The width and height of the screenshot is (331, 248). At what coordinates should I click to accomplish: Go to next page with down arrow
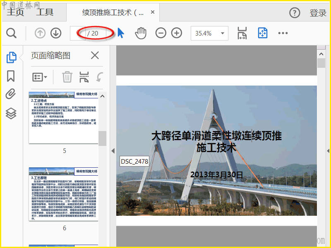click(x=56, y=33)
